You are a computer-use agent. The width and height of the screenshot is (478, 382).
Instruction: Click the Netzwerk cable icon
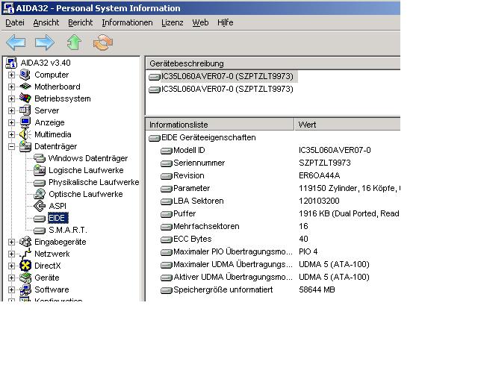[x=25, y=254]
